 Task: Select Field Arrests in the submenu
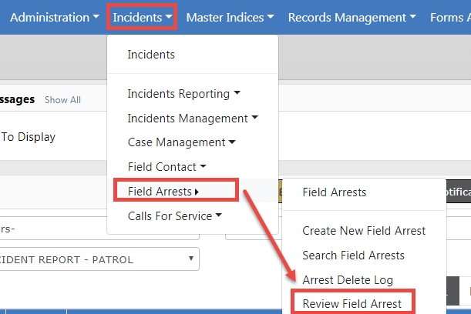tap(334, 192)
